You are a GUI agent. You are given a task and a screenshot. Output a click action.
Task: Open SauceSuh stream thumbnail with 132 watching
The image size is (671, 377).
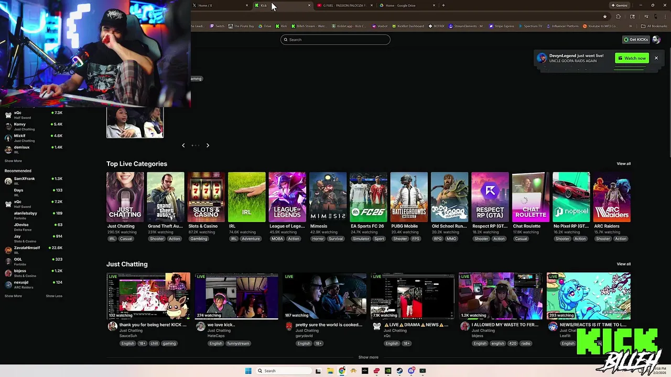[x=148, y=296]
